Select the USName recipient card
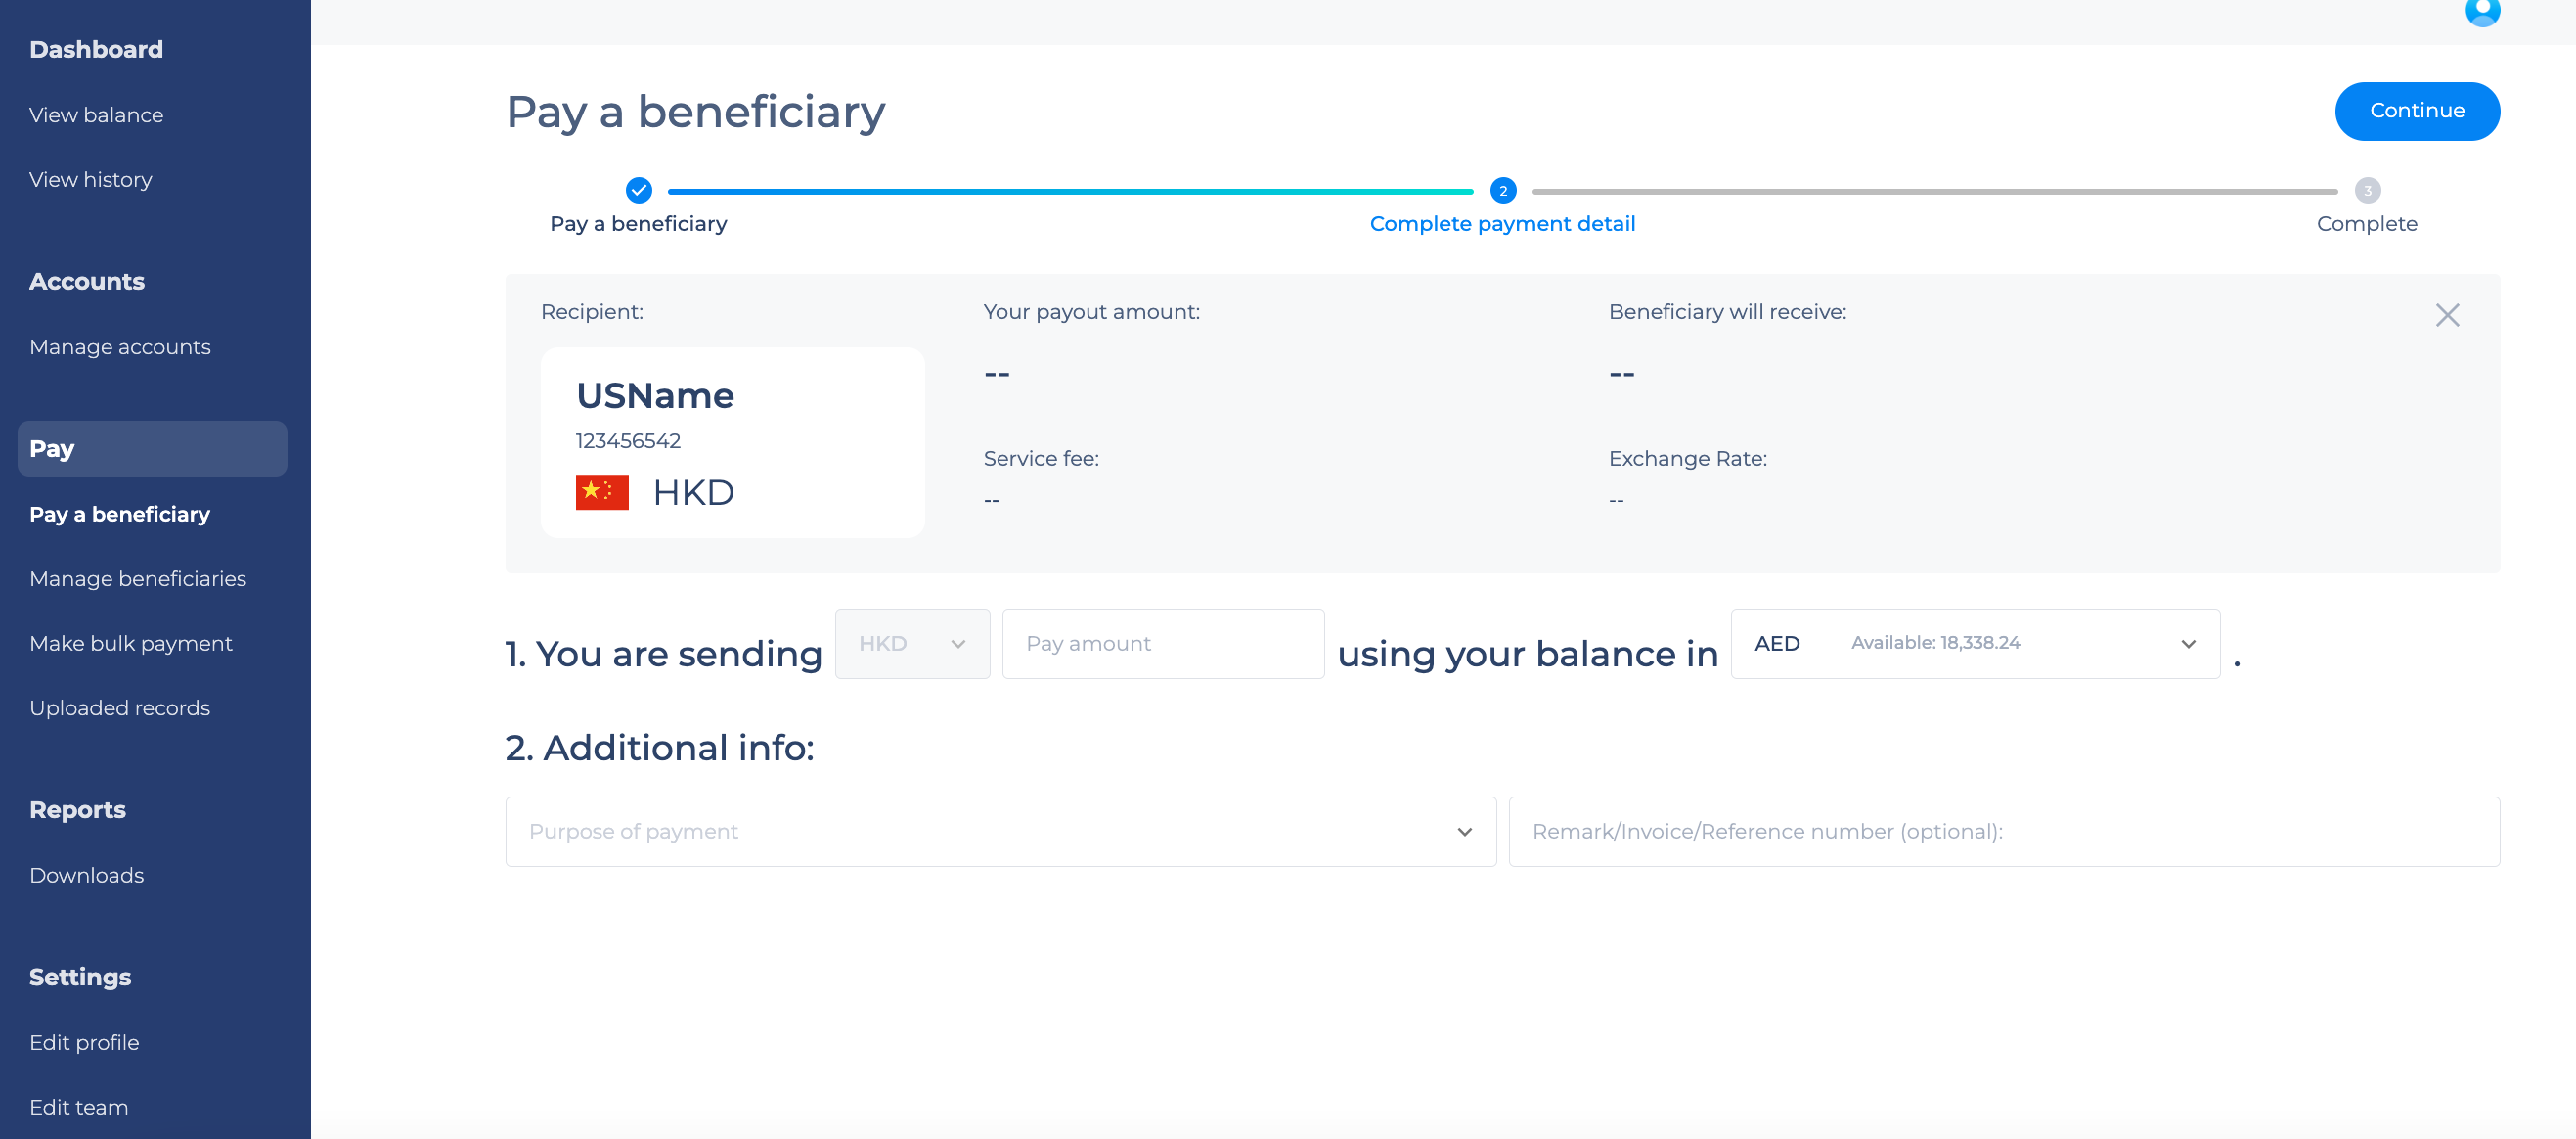Screen dimensions: 2576x1139 click(x=732, y=442)
